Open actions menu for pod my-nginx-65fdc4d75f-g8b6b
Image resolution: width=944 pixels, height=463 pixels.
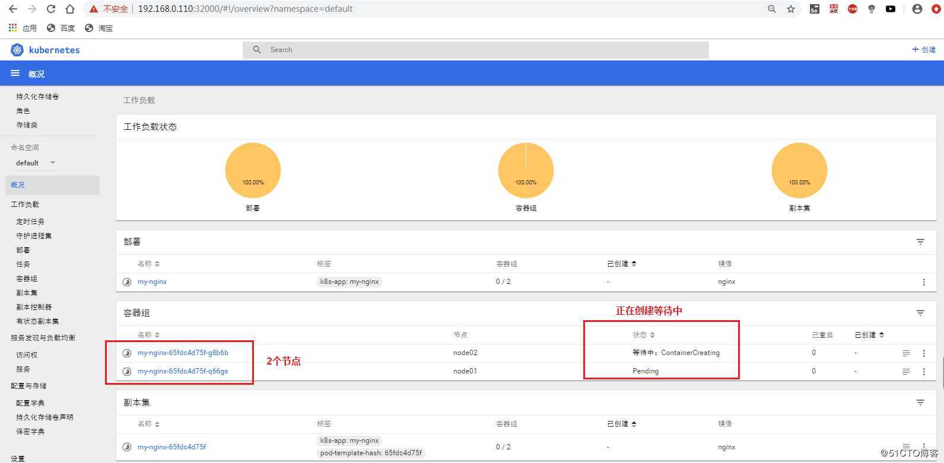pos(924,353)
